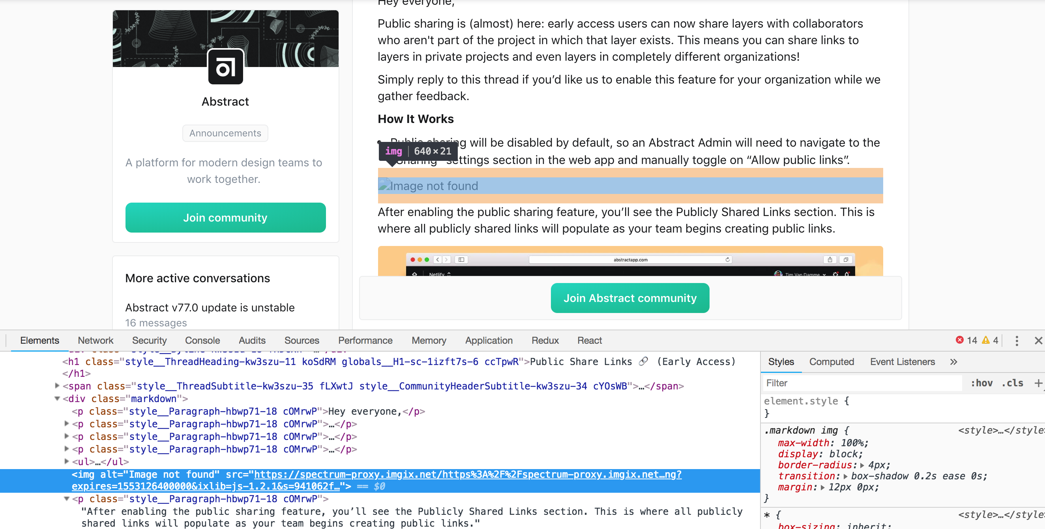This screenshot has width=1045, height=529.
Task: Open the Audits tab
Action: tap(252, 341)
